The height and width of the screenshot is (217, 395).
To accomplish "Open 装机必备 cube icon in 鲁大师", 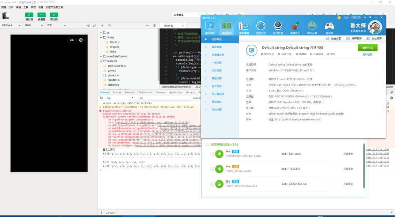I will click(312, 28).
